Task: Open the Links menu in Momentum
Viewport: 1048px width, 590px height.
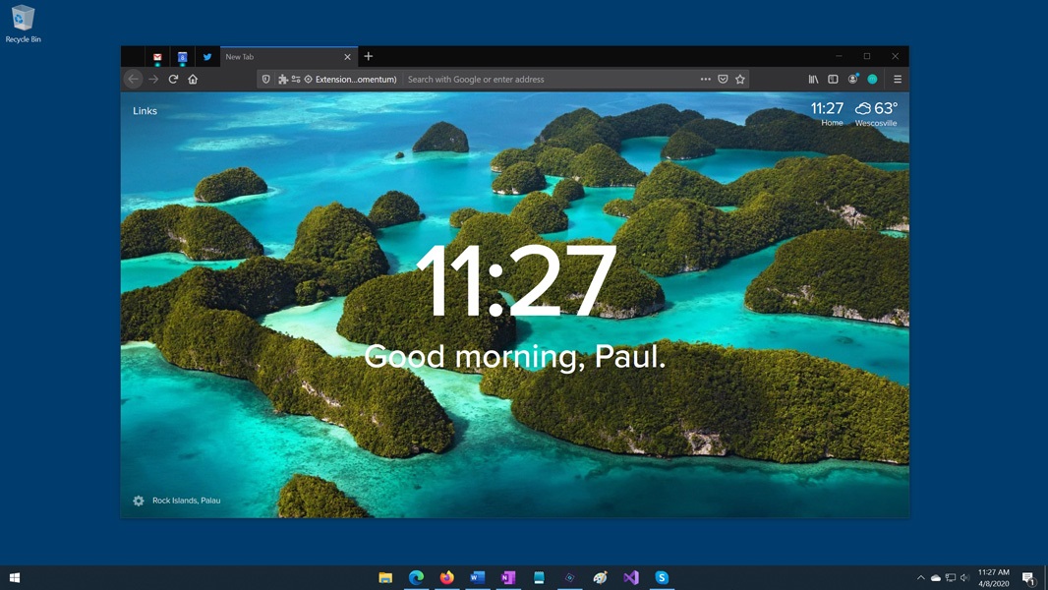Action: (x=145, y=111)
